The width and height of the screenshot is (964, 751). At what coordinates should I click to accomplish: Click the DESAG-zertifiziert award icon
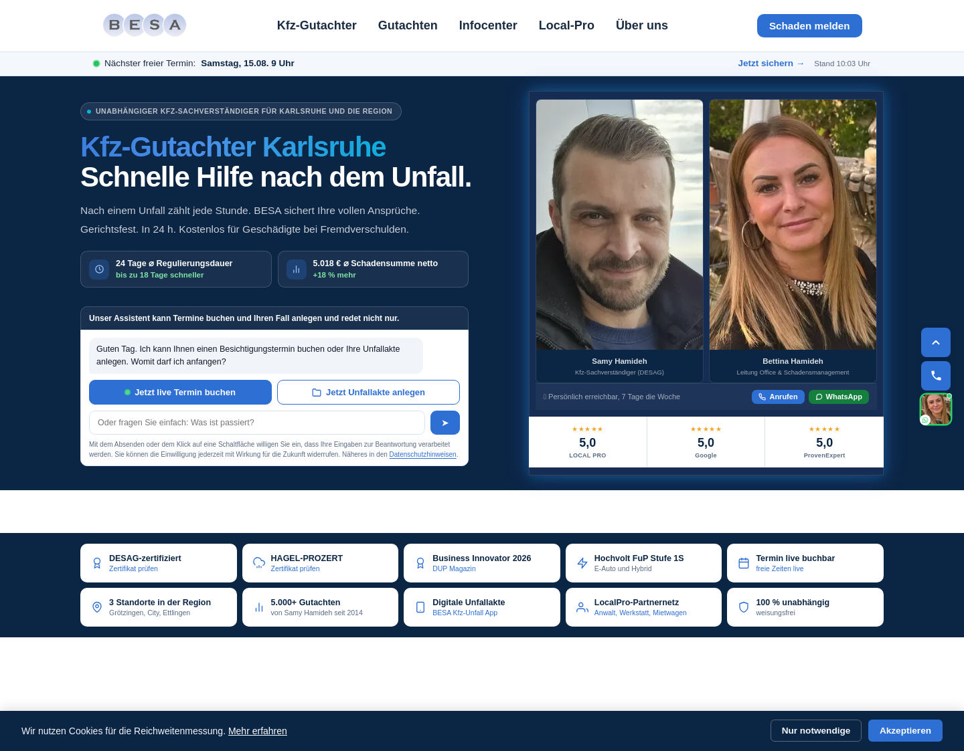[97, 563]
